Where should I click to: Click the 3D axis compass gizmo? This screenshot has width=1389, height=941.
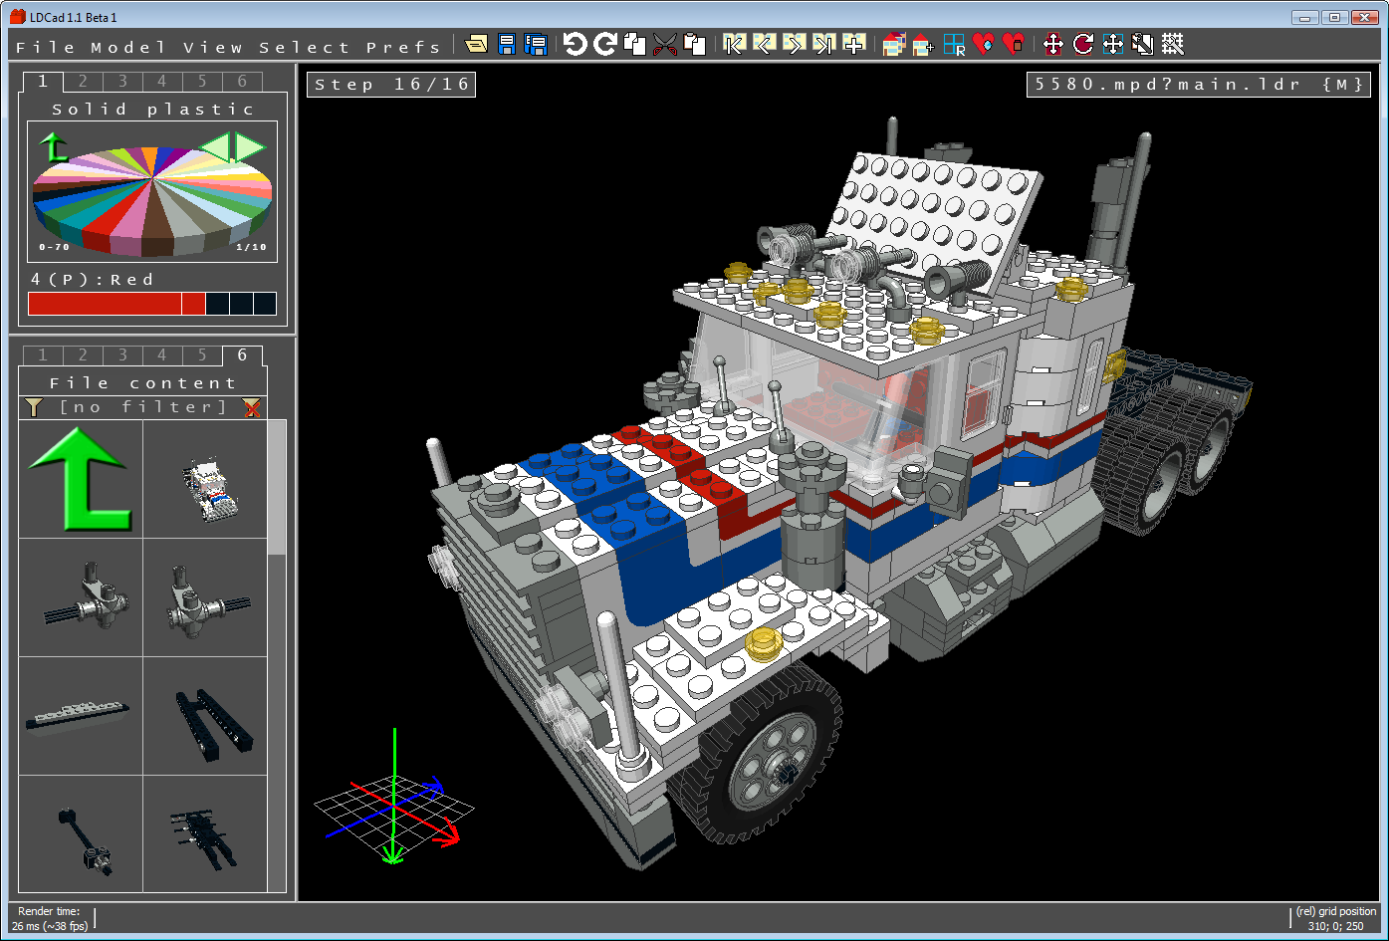(x=395, y=798)
